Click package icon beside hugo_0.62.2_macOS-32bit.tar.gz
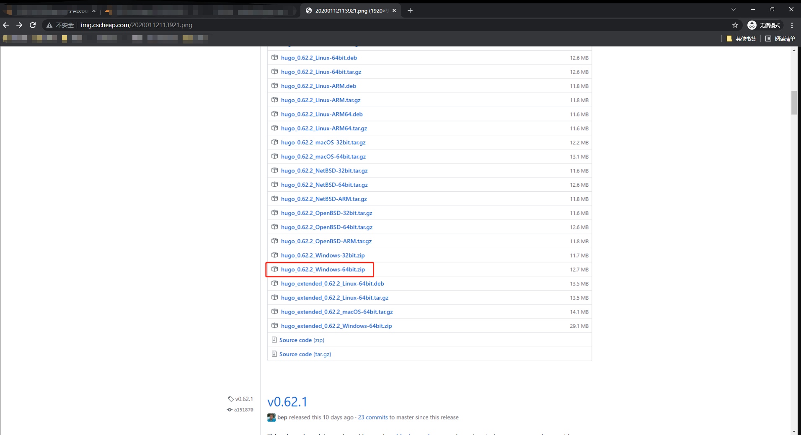Screen dimensions: 801x435 click(275, 142)
